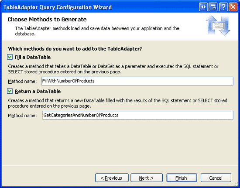Cancel the query configuration wizard
The image size is (240, 188).
click(x=216, y=178)
